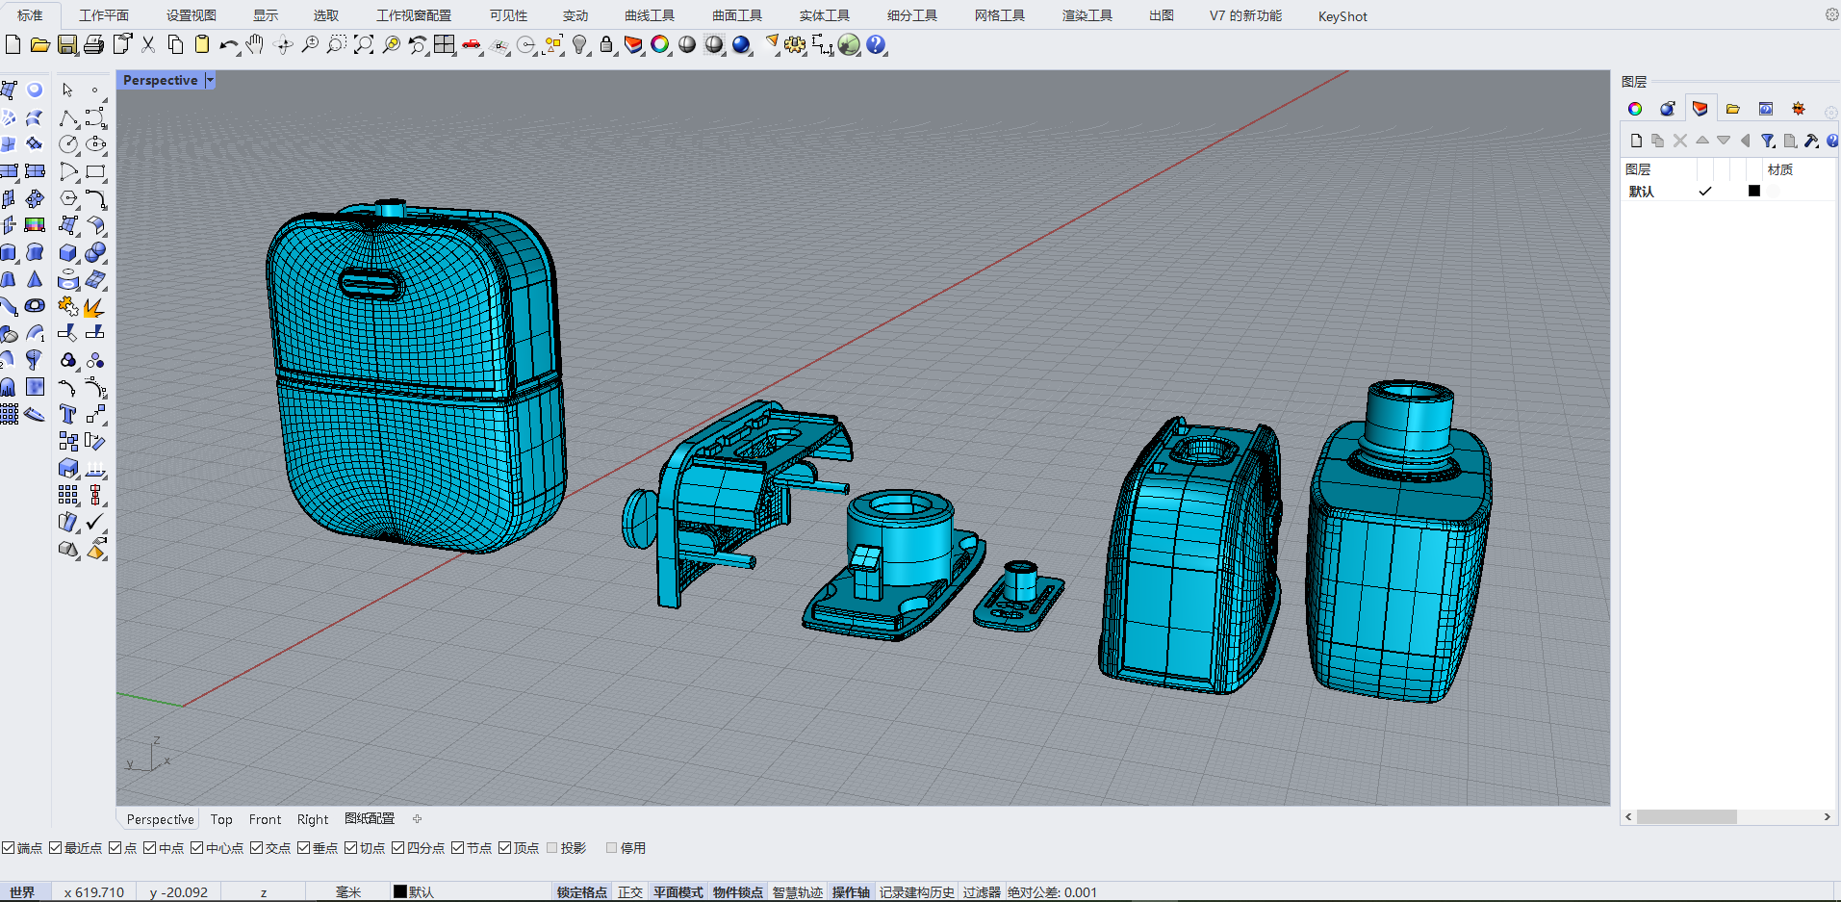1841x902 pixels.
Task: Save the model with the Save icon
Action: [x=67, y=44]
